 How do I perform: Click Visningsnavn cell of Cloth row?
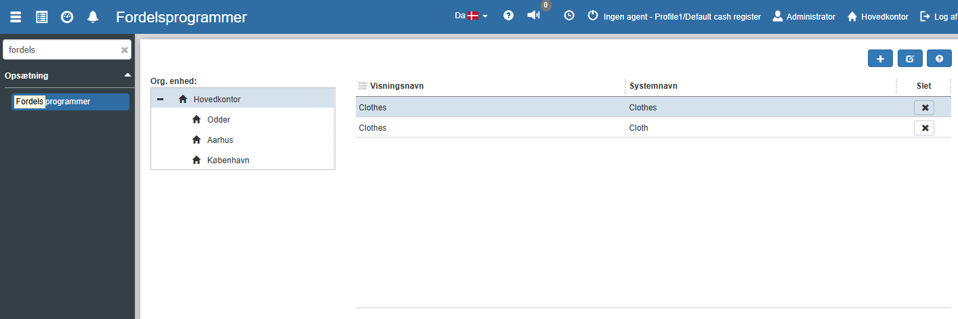tap(372, 127)
